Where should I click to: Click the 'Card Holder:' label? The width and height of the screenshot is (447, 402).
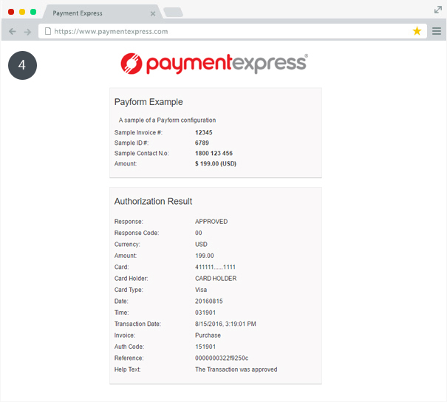coord(131,279)
